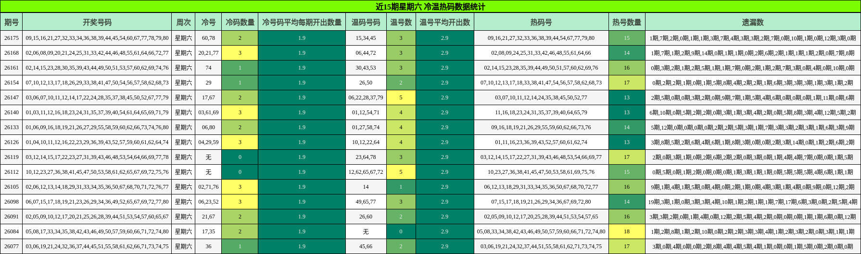Click the 星期六 cell in row 26175
This screenshot has width=861, height=254.
click(x=183, y=38)
